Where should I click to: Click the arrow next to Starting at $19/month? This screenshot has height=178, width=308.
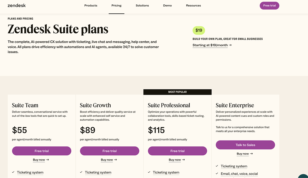tap(230, 45)
